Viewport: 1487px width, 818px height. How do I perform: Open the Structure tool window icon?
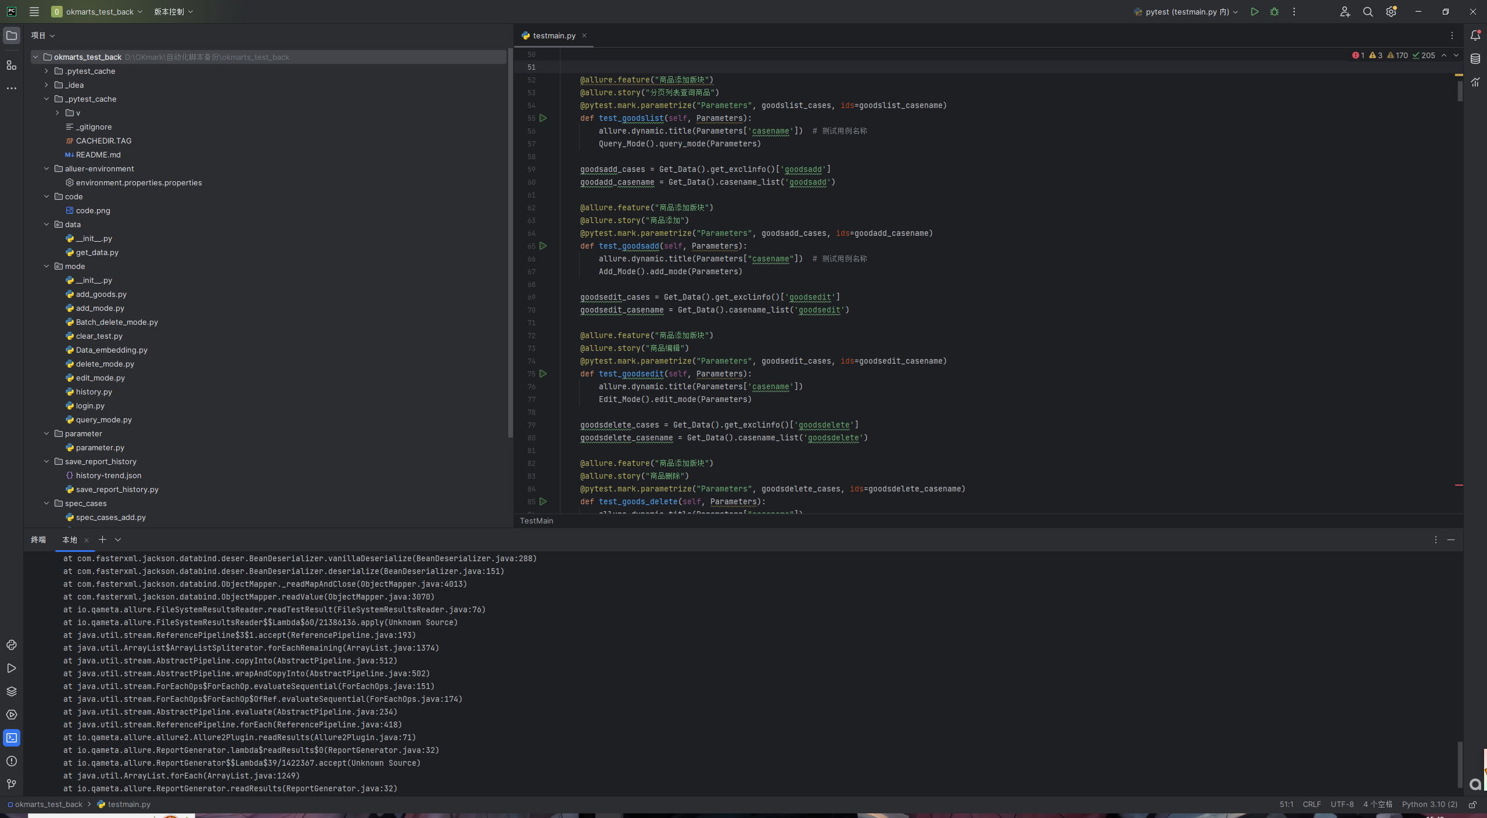[x=12, y=65]
